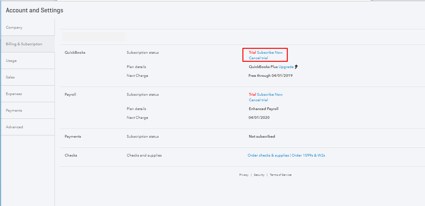Go to the Sales settings tab
Screen dimensions: 425x206
(11, 77)
